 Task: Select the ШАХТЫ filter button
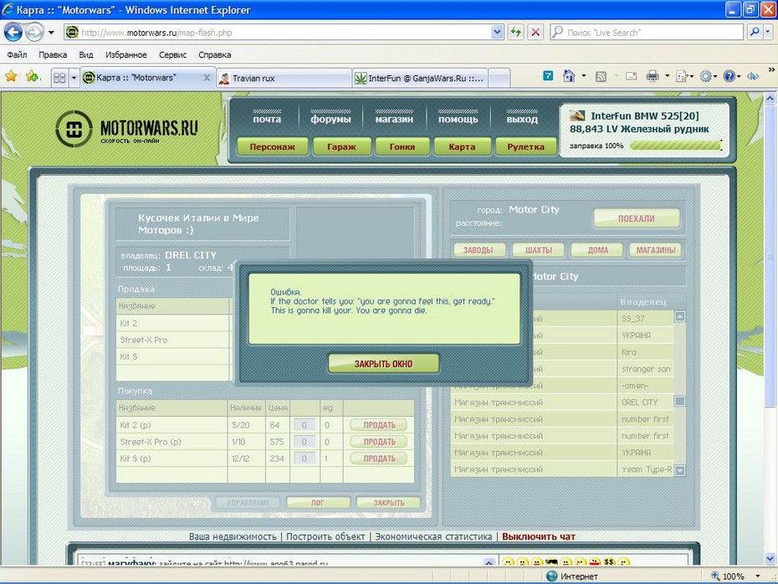pos(539,250)
